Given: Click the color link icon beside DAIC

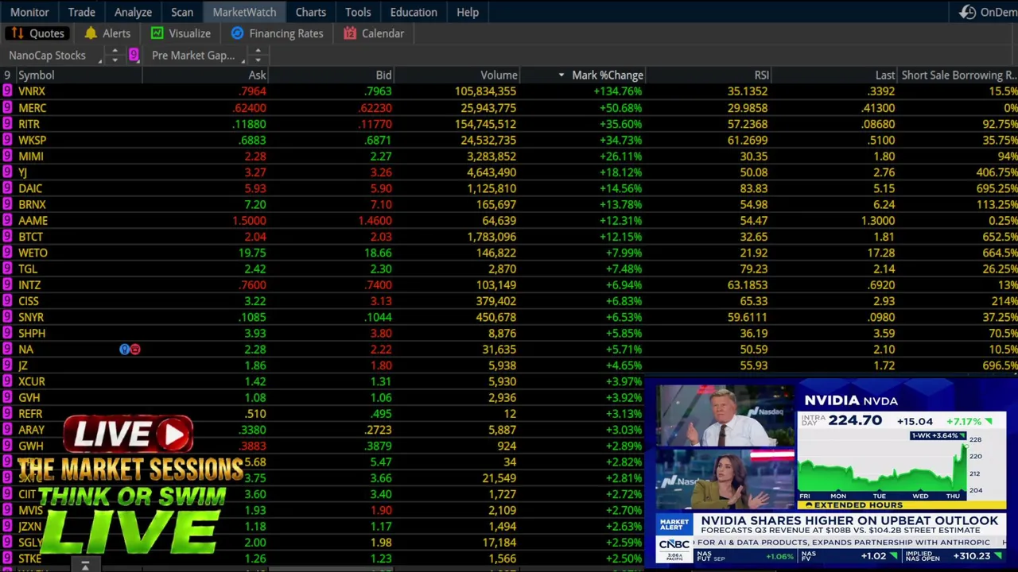Looking at the screenshot, I should 7,188.
